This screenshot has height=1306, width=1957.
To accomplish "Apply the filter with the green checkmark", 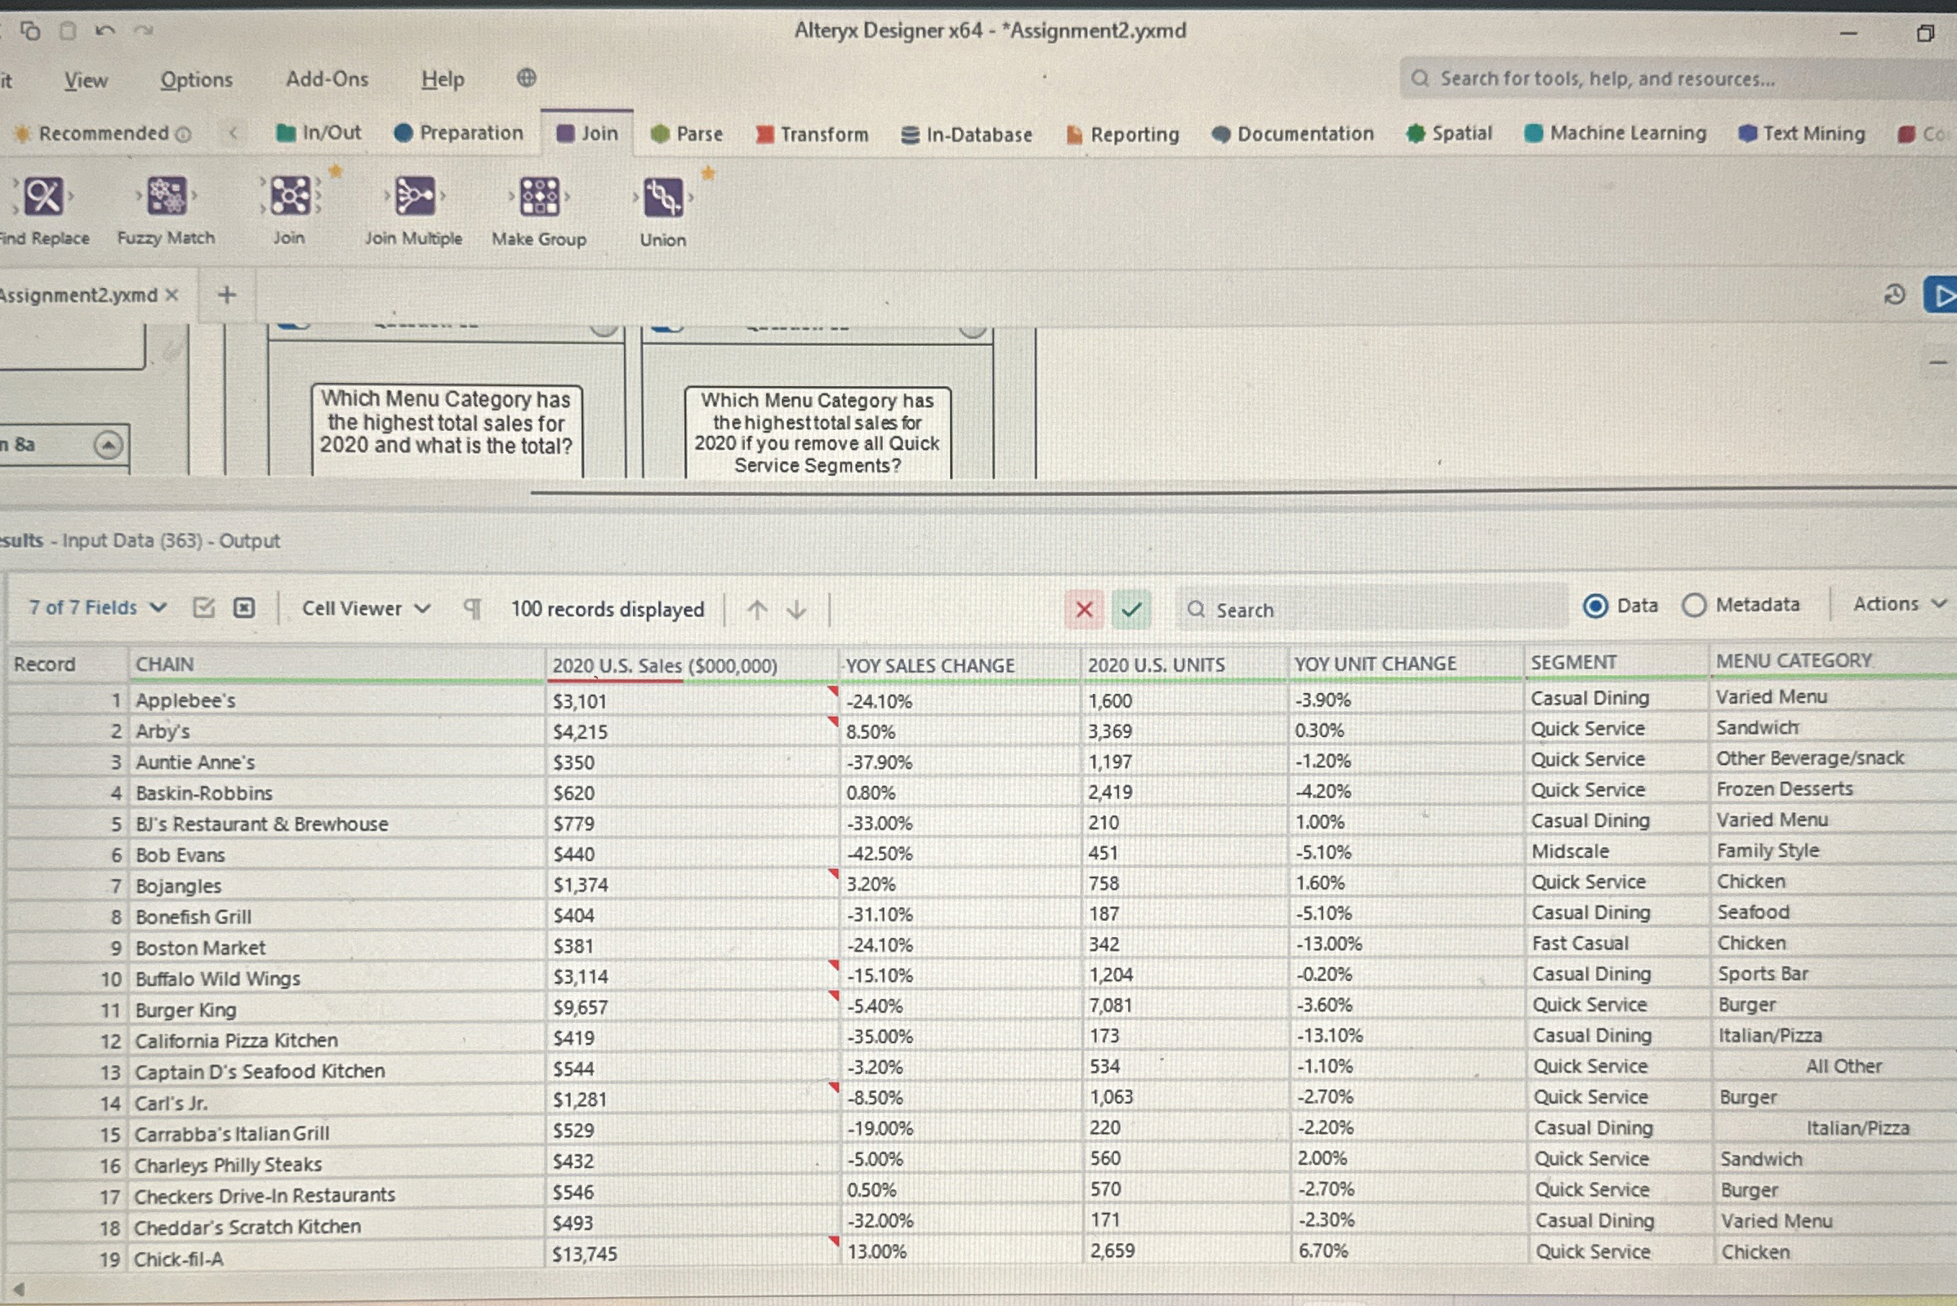I will coord(1133,609).
